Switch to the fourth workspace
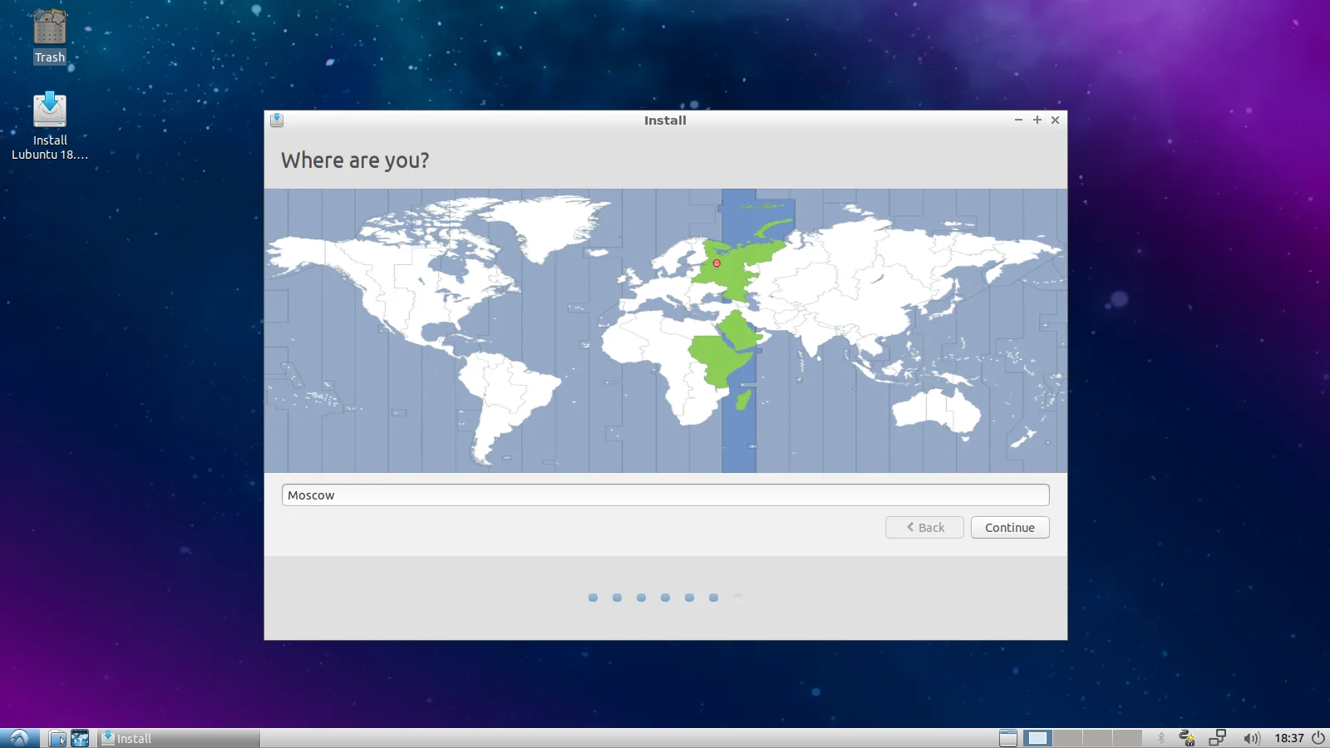The image size is (1330, 748). point(1127,738)
